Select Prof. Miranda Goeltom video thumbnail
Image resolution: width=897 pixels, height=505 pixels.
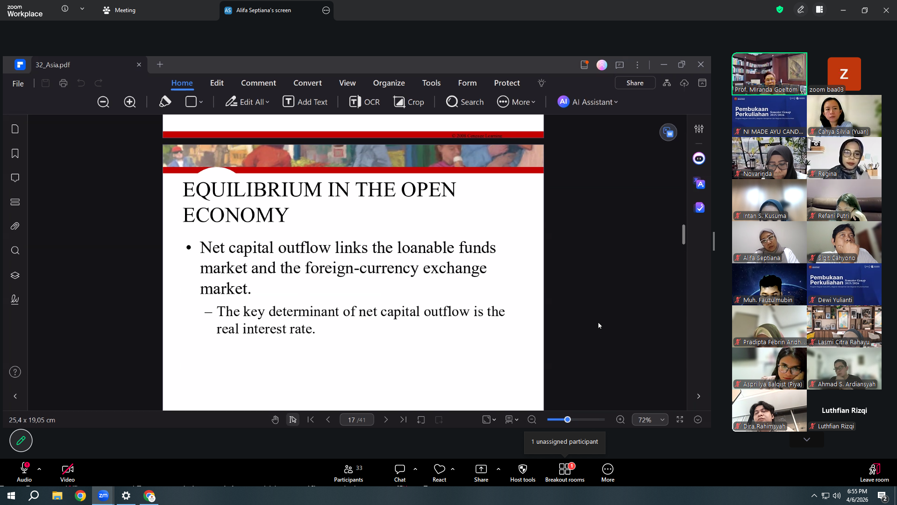coord(769,74)
